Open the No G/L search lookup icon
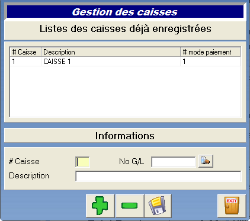Image resolution: width=250 pixels, height=221 pixels. point(206,161)
